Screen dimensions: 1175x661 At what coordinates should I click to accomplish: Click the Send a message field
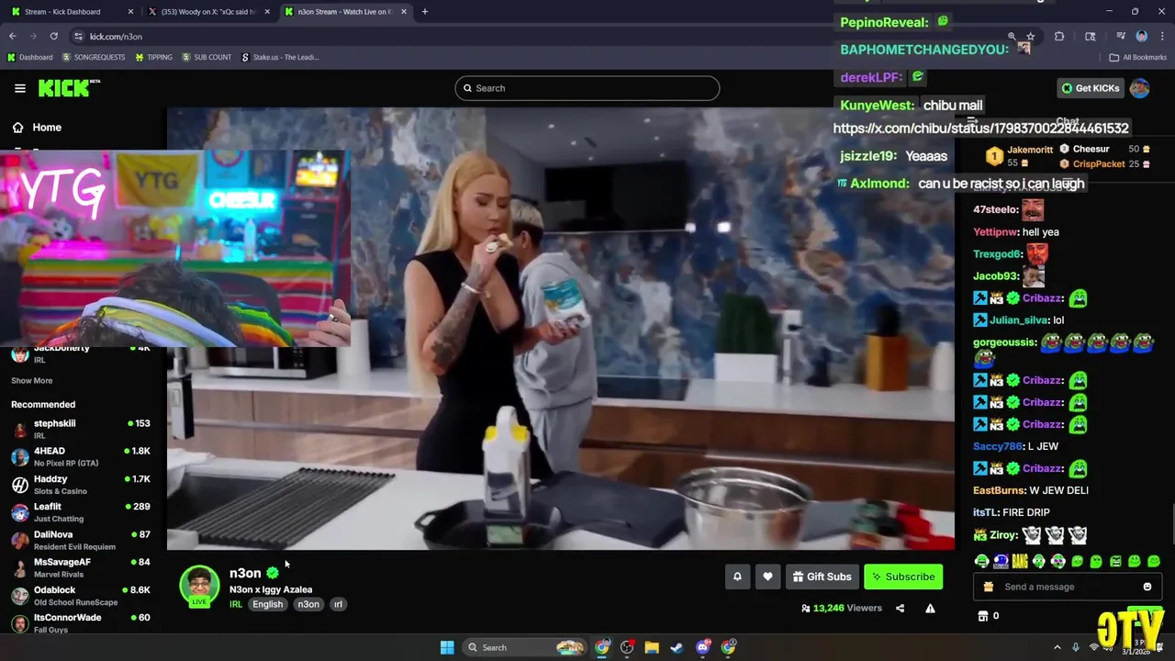pos(1068,587)
